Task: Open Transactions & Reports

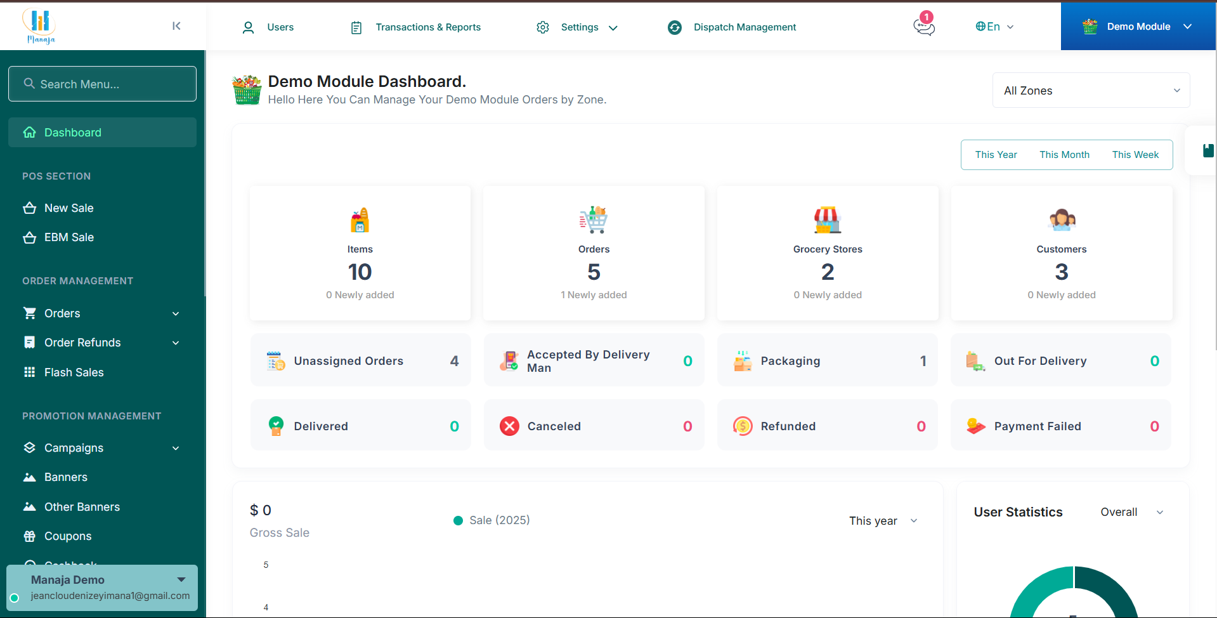Action: click(416, 27)
